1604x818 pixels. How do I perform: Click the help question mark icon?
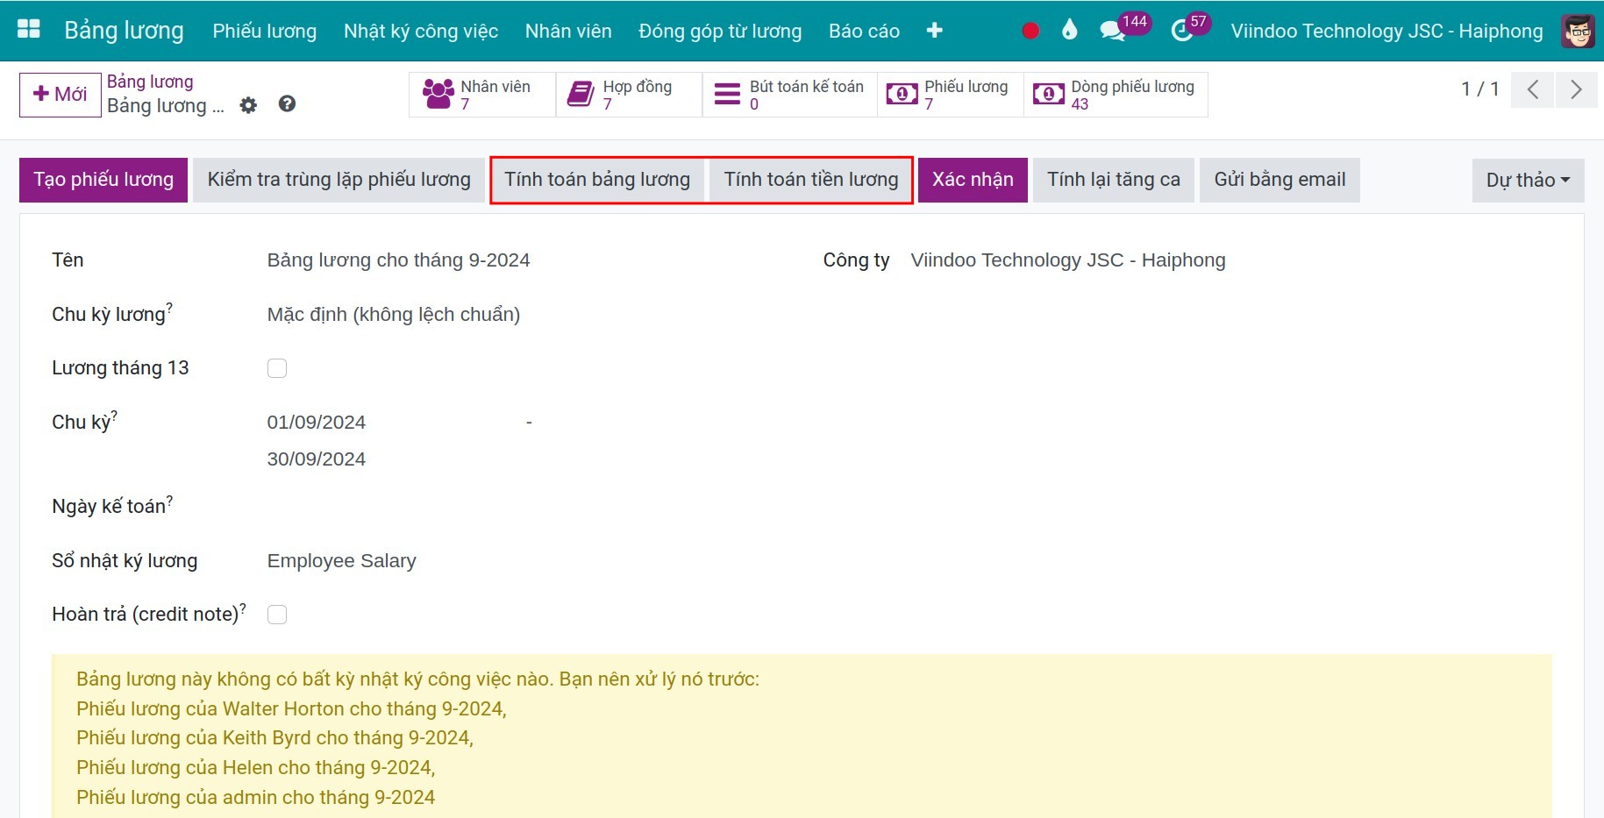[x=287, y=104]
